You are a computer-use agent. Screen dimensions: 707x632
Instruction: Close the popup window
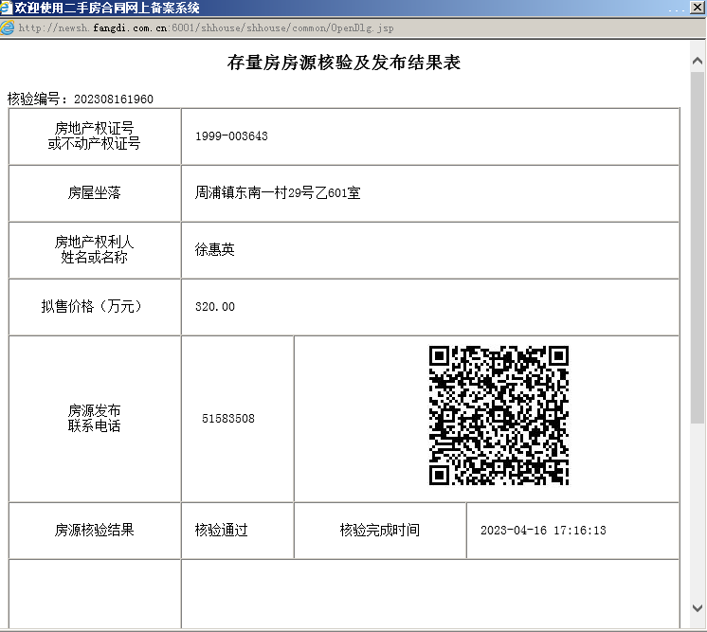pos(698,9)
